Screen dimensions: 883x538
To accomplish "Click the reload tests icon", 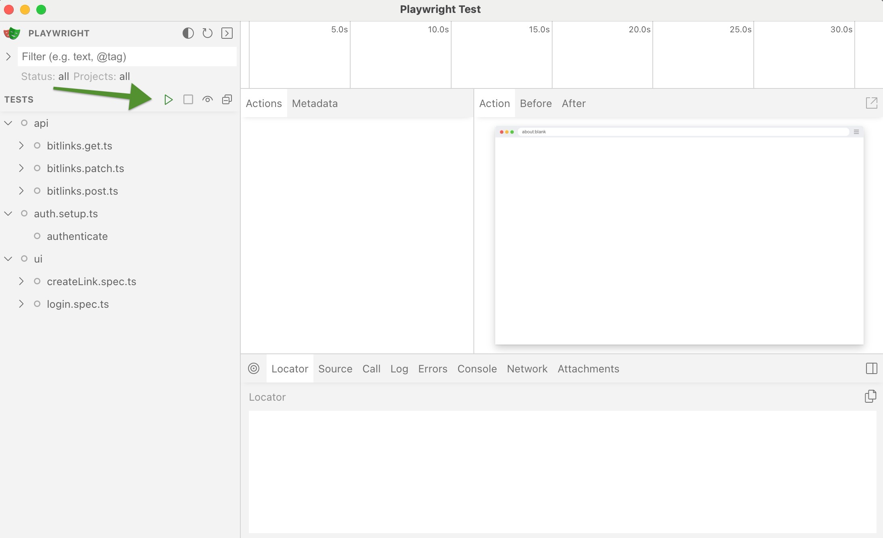I will pyautogui.click(x=208, y=33).
